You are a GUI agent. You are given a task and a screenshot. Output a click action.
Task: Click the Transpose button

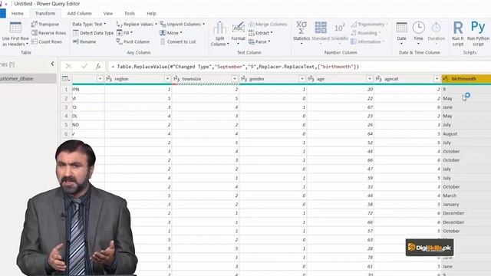point(45,24)
